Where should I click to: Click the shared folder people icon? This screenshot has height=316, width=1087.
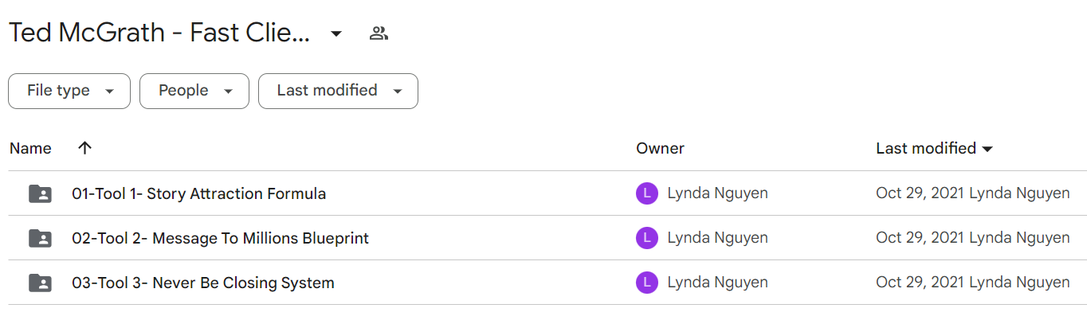click(x=379, y=33)
